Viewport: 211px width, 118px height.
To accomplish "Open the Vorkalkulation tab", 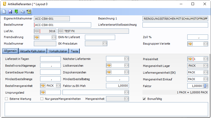I will click(58, 51).
